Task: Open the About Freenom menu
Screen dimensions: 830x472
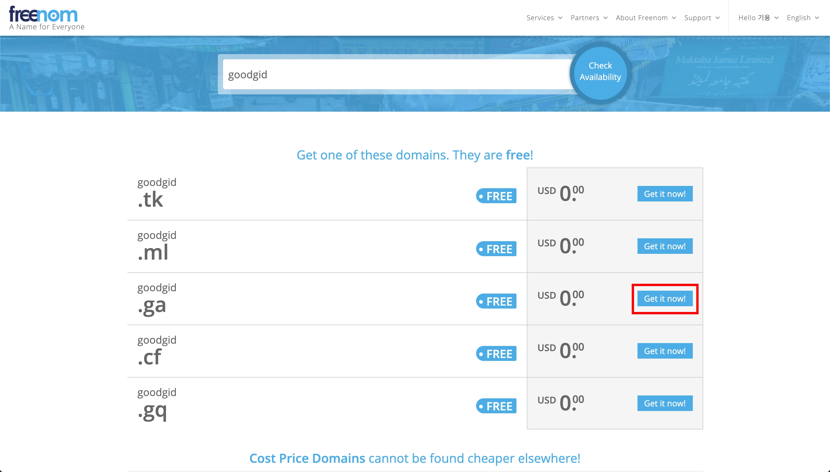Action: (646, 18)
